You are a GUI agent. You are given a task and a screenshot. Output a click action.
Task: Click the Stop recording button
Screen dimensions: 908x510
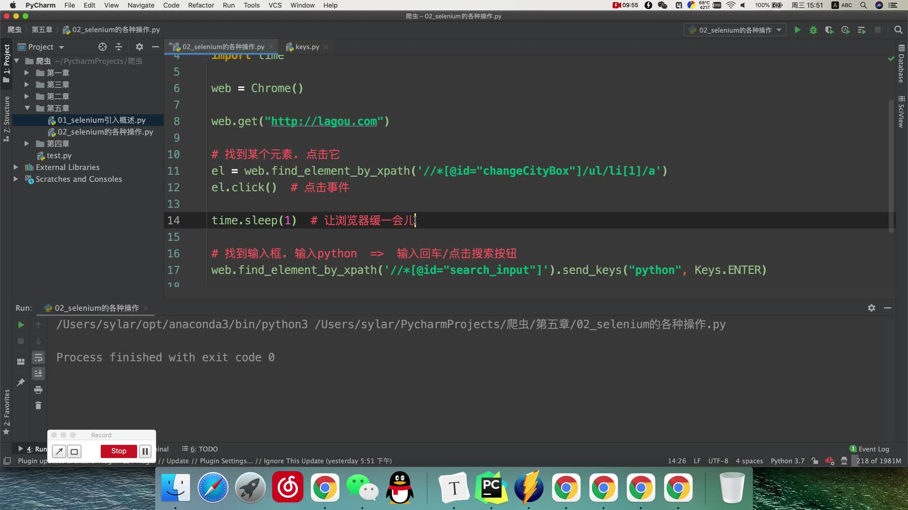(x=119, y=451)
